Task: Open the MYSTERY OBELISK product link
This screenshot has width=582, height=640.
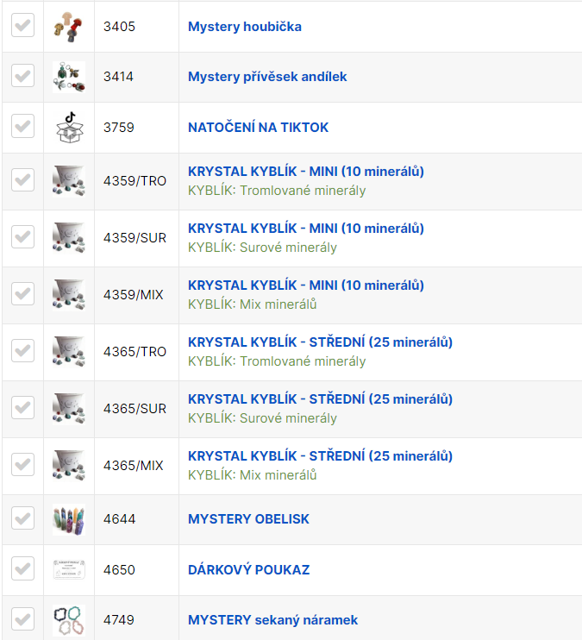Action: (248, 519)
